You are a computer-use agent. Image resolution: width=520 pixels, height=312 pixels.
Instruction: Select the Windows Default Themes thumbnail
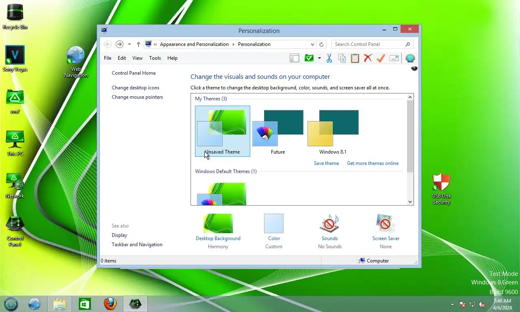tap(222, 194)
